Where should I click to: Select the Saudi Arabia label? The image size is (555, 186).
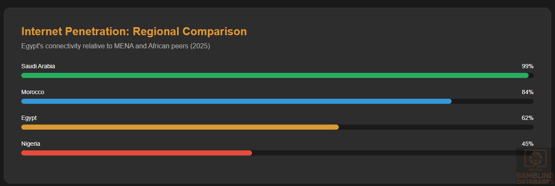(38, 66)
